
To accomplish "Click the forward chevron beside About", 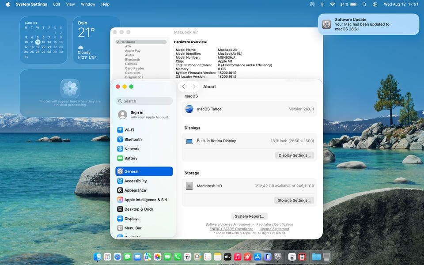I will tap(194, 87).
